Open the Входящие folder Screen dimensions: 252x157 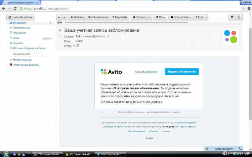pos(19,22)
